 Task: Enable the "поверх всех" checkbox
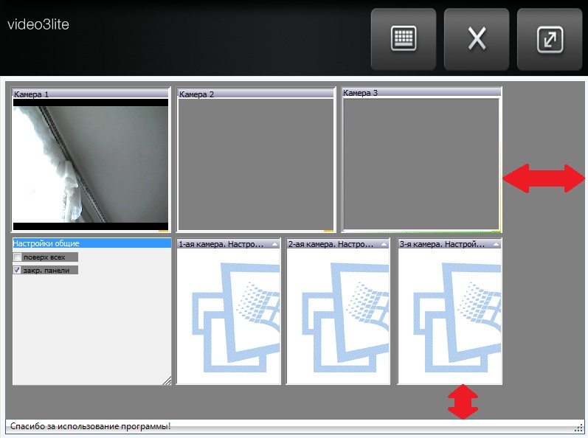(x=18, y=257)
